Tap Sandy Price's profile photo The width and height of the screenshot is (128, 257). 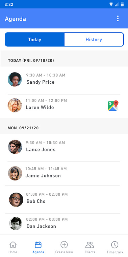(15, 79)
